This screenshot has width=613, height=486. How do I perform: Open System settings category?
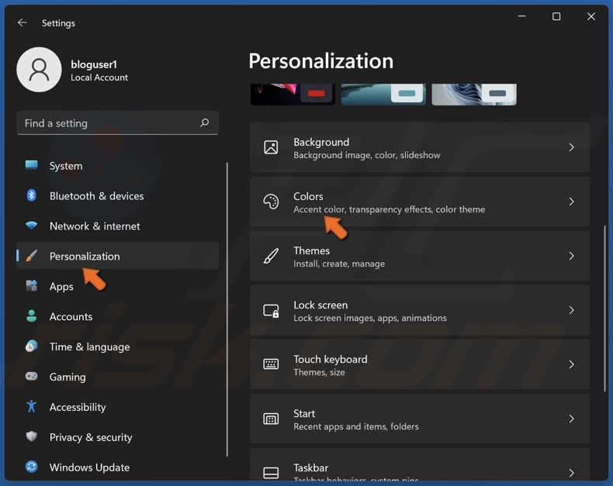click(117, 166)
